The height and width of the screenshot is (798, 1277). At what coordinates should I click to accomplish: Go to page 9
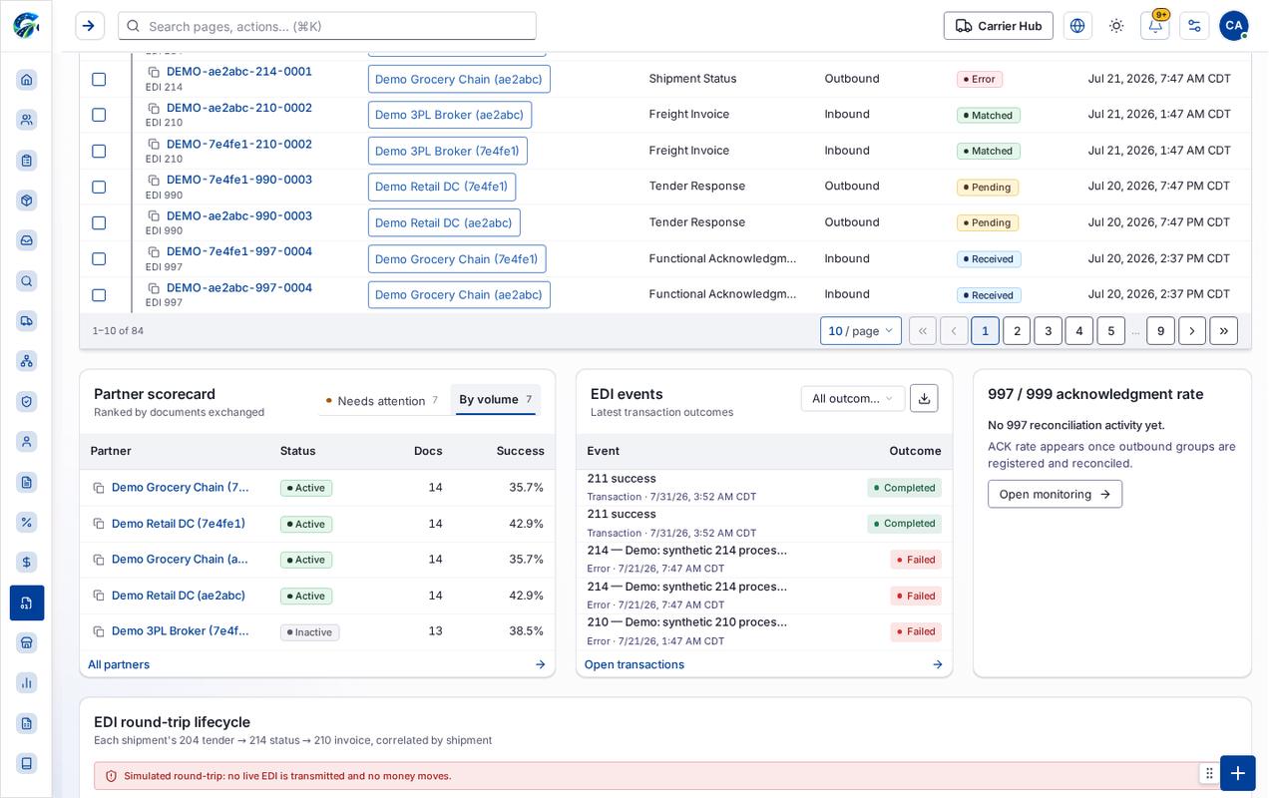(x=1160, y=331)
